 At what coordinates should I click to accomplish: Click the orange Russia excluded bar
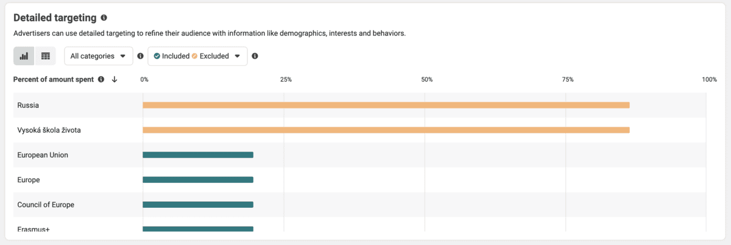pyautogui.click(x=386, y=105)
